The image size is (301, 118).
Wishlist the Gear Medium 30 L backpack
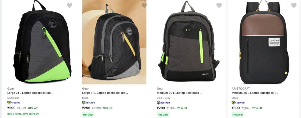click(219, 5)
